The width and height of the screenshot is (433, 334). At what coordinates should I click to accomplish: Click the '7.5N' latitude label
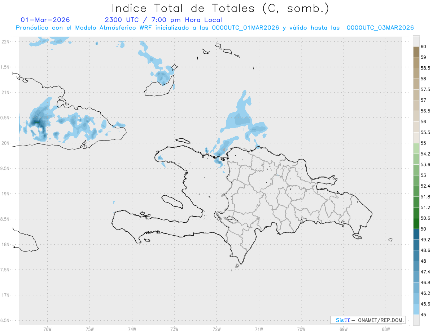pyautogui.click(x=5, y=270)
